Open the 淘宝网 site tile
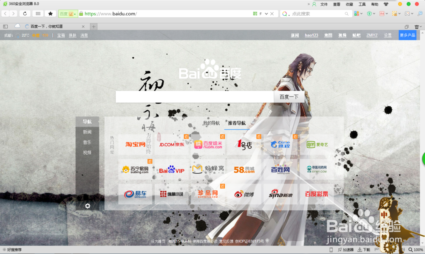 tap(135, 144)
